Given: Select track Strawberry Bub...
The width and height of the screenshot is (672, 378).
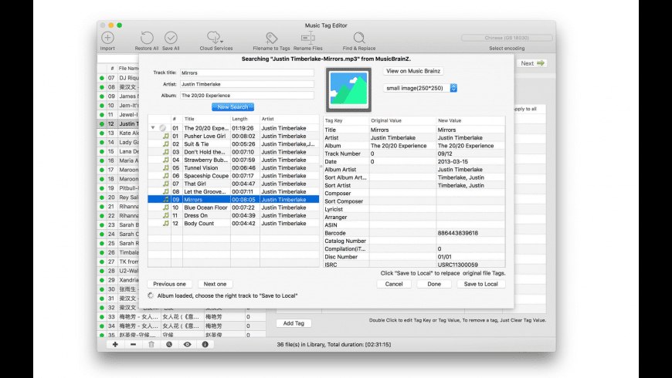Looking at the screenshot, I should 233,160.
